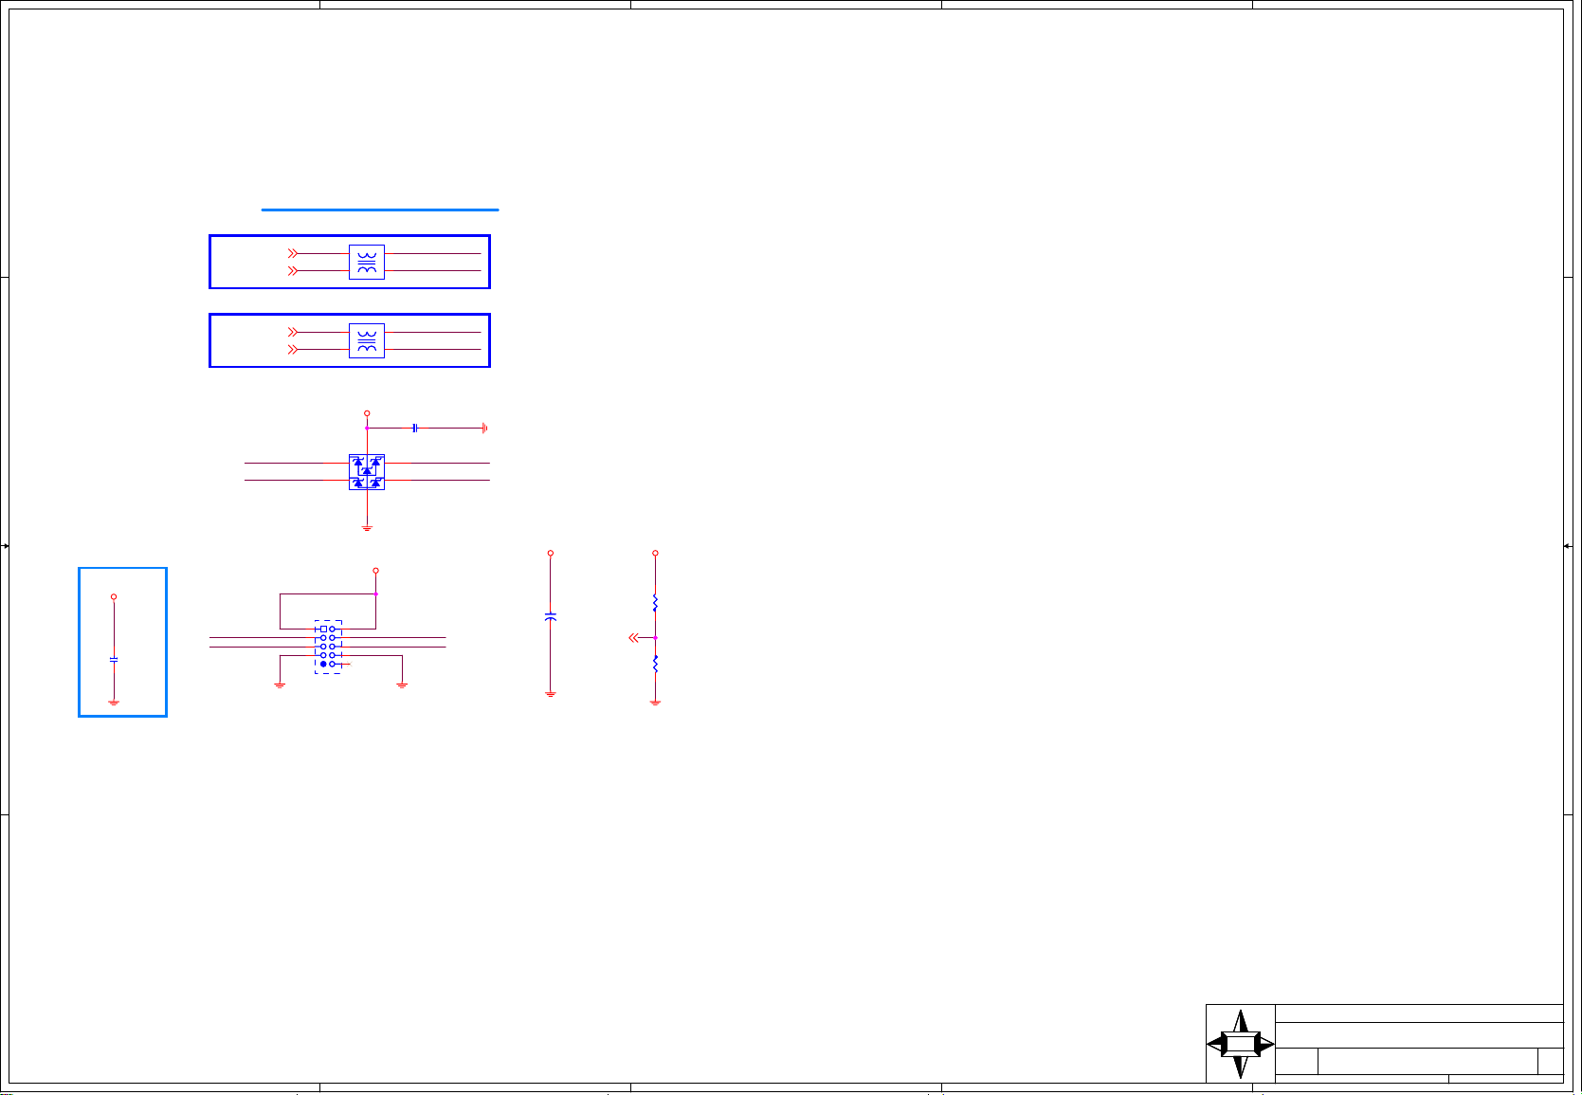Click the ground symbol inside the light-blue box
This screenshot has width=1582, height=1095.
pyautogui.click(x=114, y=702)
